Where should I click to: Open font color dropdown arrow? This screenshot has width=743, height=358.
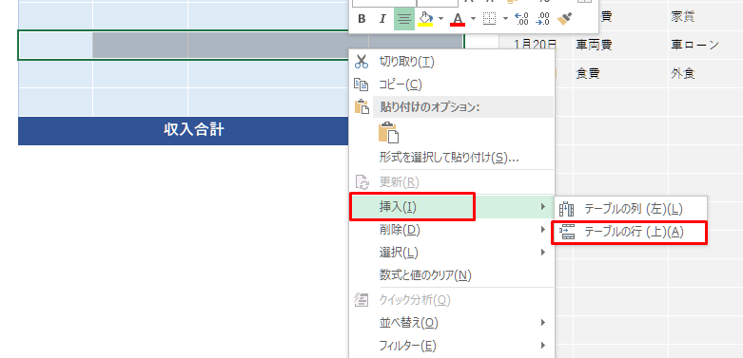pos(474,19)
